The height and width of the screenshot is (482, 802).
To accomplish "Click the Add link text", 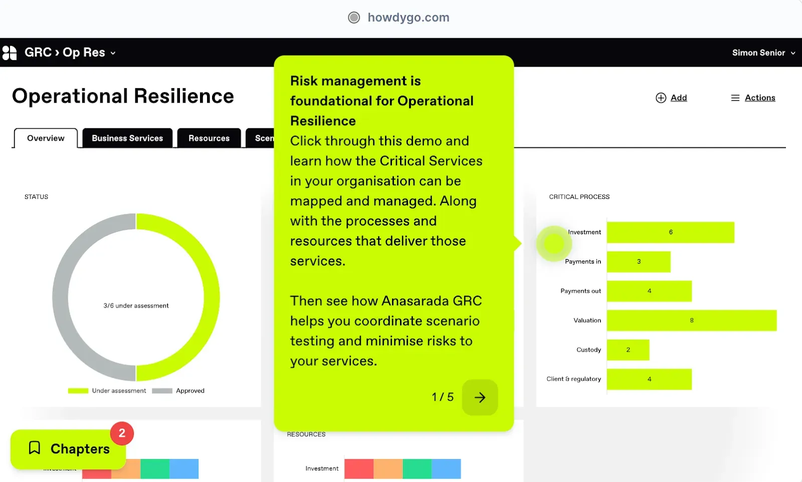I will click(x=679, y=98).
